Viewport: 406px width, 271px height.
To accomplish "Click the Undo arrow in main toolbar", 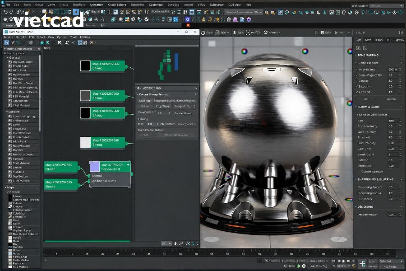I will click(5, 12).
